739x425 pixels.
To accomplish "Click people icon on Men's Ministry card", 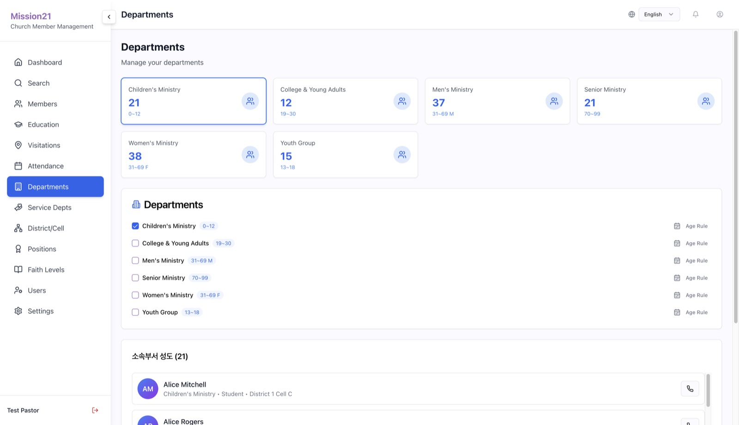I will pos(554,101).
